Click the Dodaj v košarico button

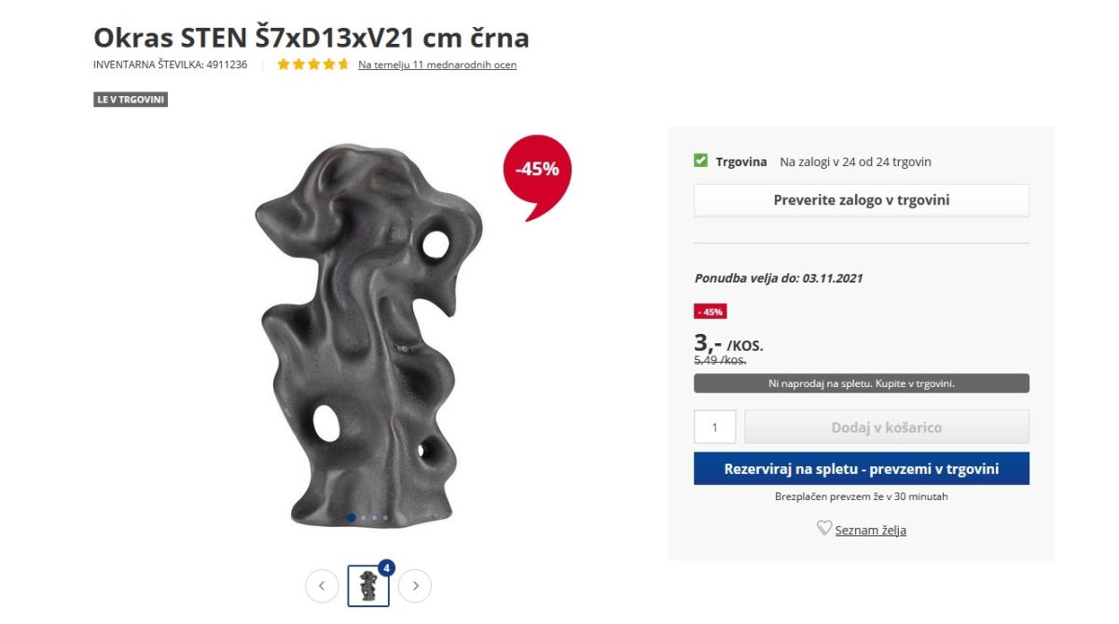pos(887,427)
